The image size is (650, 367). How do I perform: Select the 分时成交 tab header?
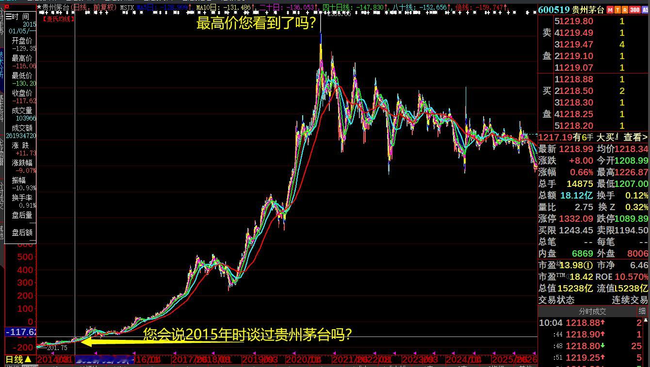(x=592, y=311)
